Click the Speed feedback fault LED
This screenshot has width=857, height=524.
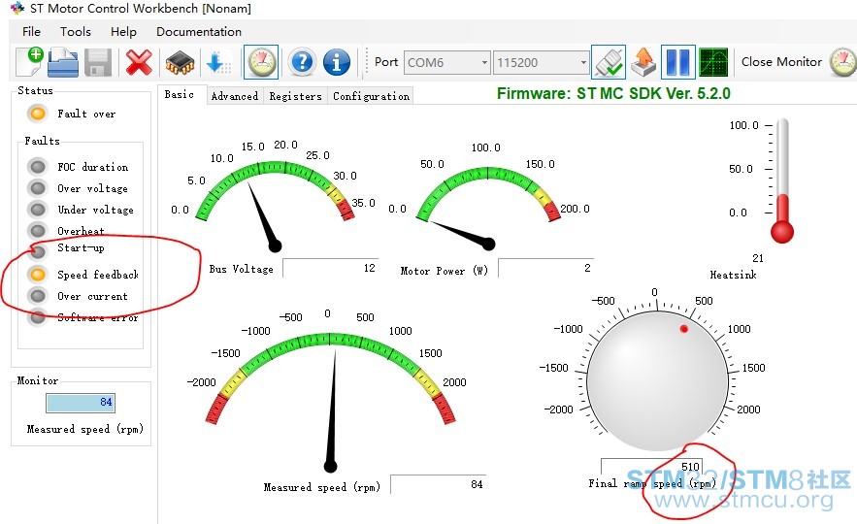tap(38, 274)
